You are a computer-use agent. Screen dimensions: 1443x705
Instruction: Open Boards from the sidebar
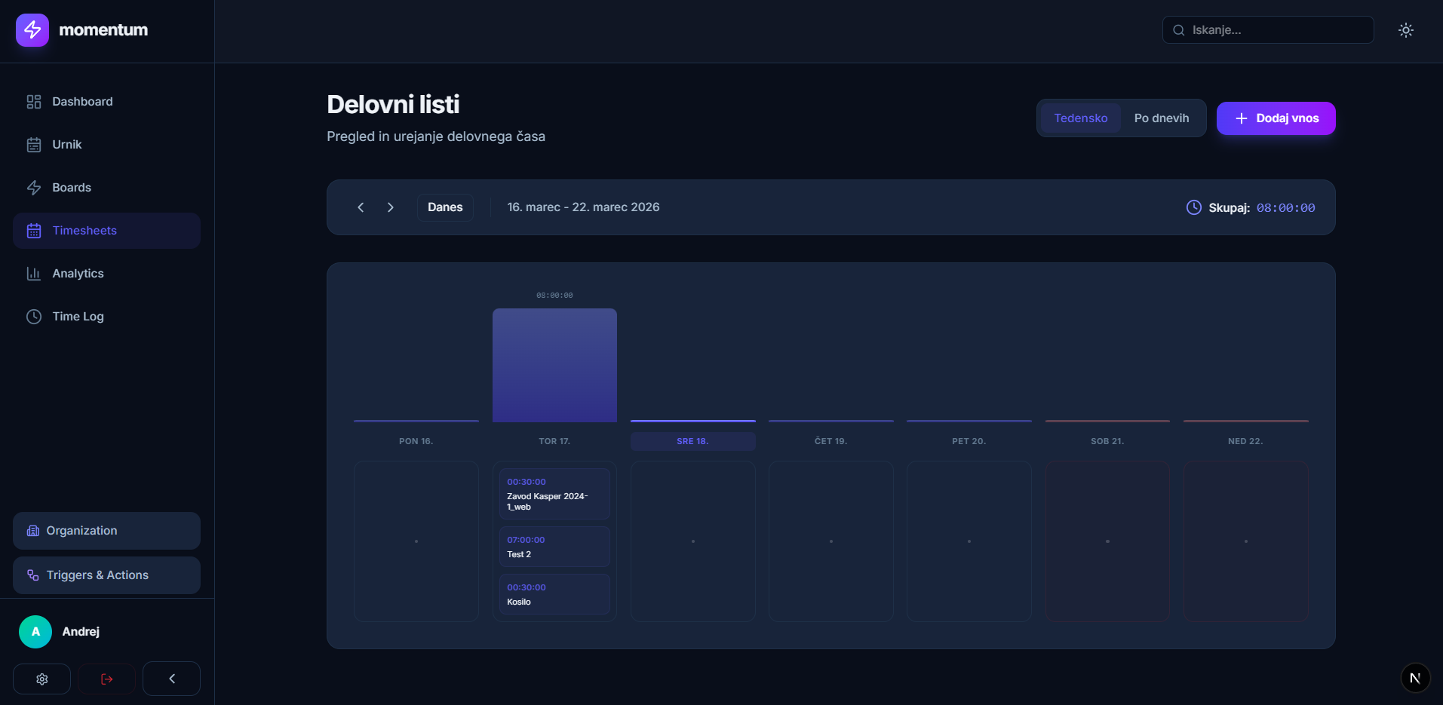(72, 188)
